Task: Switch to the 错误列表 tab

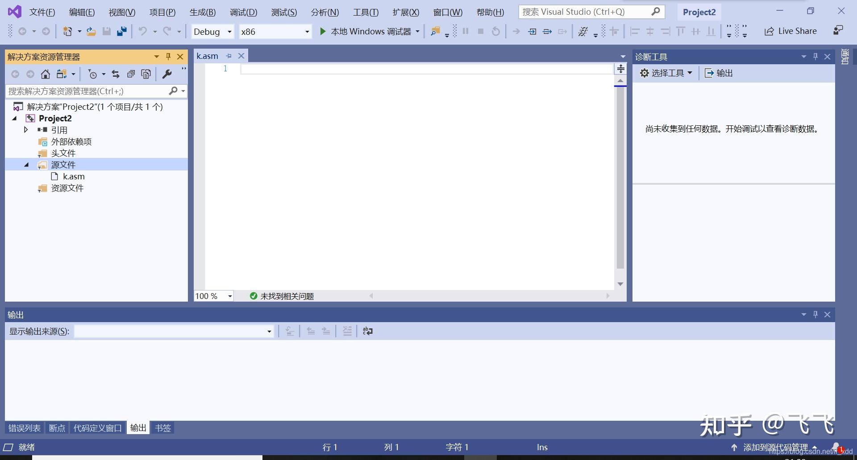Action: 24,427
